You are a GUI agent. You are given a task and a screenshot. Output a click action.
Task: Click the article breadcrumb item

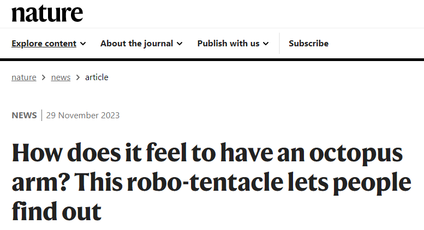click(x=97, y=77)
